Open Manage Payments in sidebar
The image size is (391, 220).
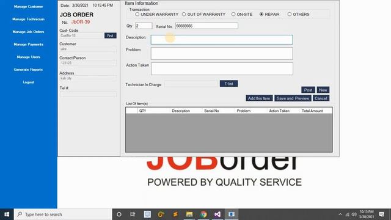[x=28, y=45]
